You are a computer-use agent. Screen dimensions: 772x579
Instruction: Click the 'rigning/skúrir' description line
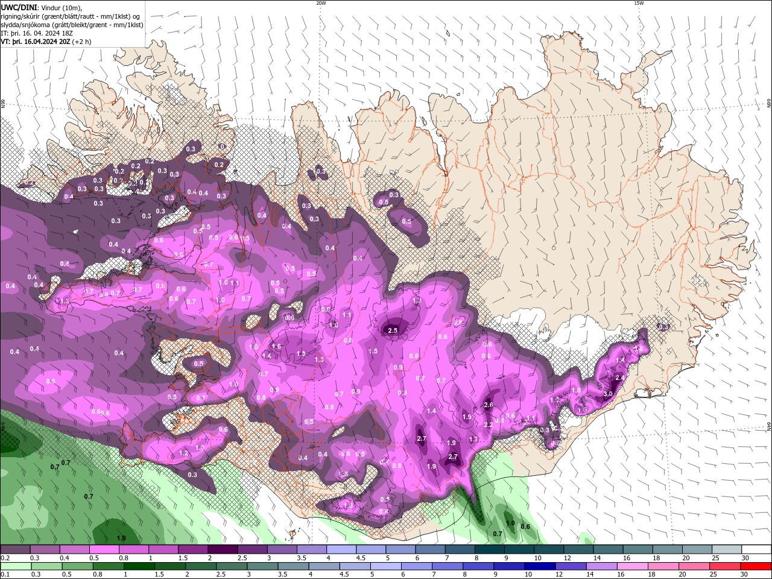pyautogui.click(x=70, y=16)
